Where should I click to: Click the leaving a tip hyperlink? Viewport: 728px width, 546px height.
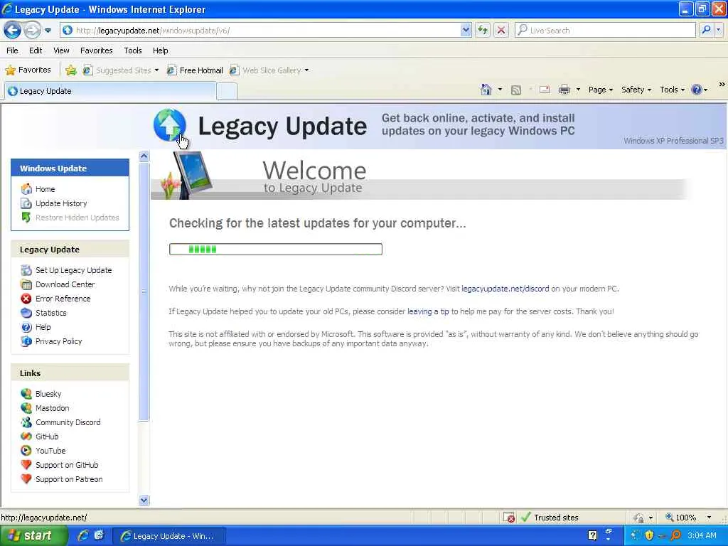428,311
